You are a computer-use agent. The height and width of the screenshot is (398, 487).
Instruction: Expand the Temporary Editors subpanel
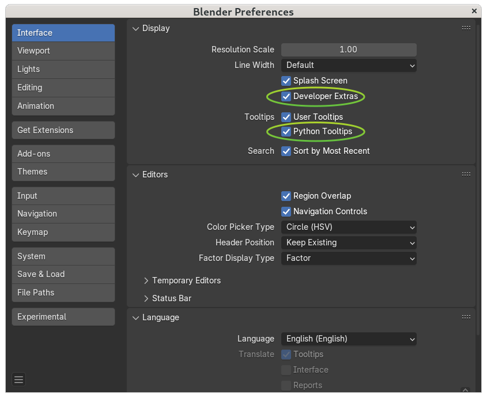pyautogui.click(x=146, y=281)
